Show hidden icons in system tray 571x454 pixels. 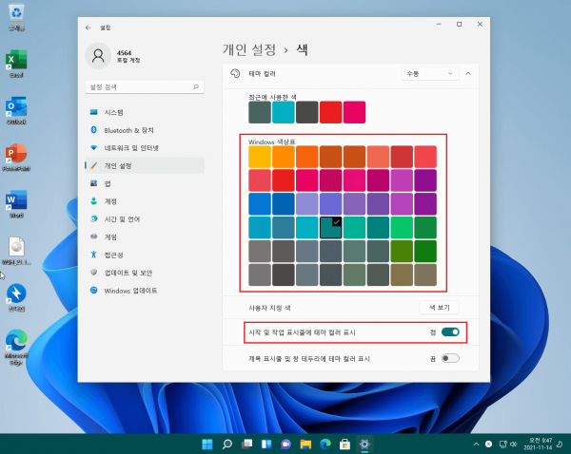coord(476,444)
